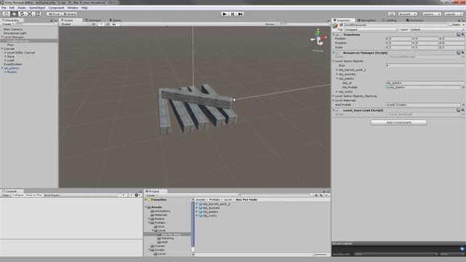Open the Layer dropdown set to Default
The height and width of the screenshot is (262, 466).
pos(437,30)
